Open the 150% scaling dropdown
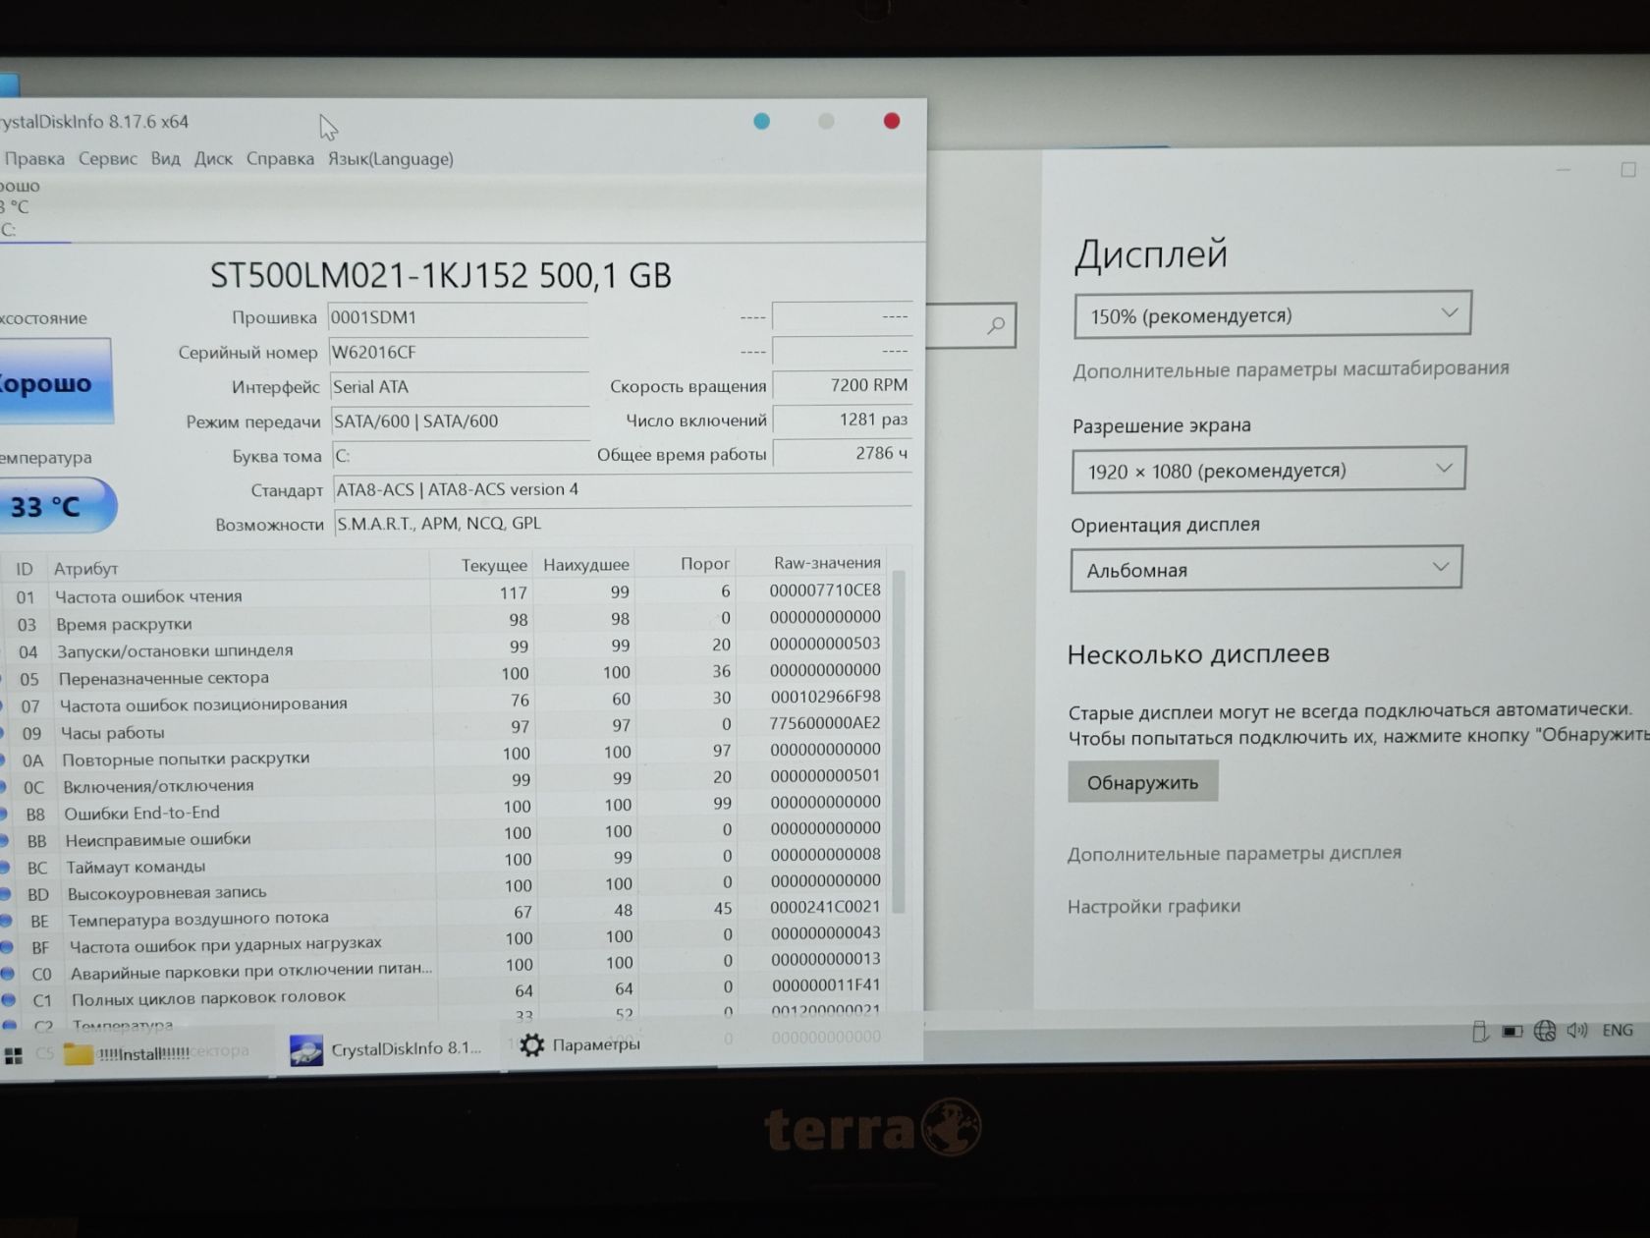The image size is (1650, 1238). click(1273, 315)
